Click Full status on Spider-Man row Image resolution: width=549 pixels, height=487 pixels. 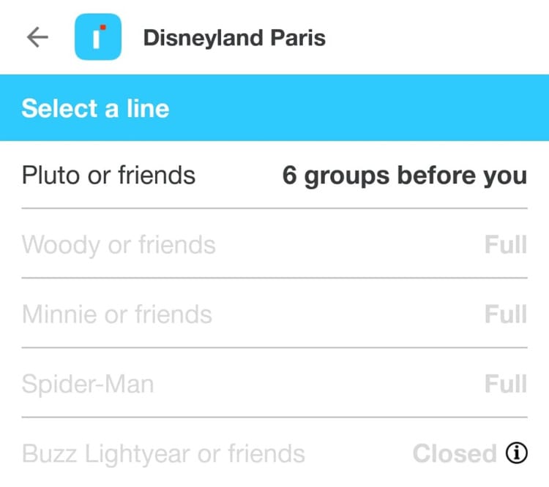coord(506,384)
